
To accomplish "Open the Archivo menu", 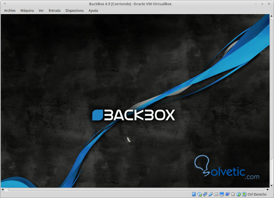I will coord(10,10).
